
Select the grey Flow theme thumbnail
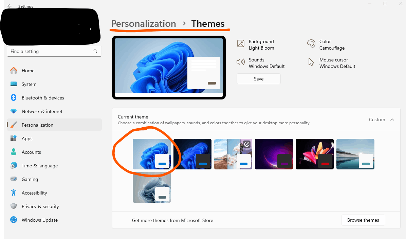[x=152, y=187]
